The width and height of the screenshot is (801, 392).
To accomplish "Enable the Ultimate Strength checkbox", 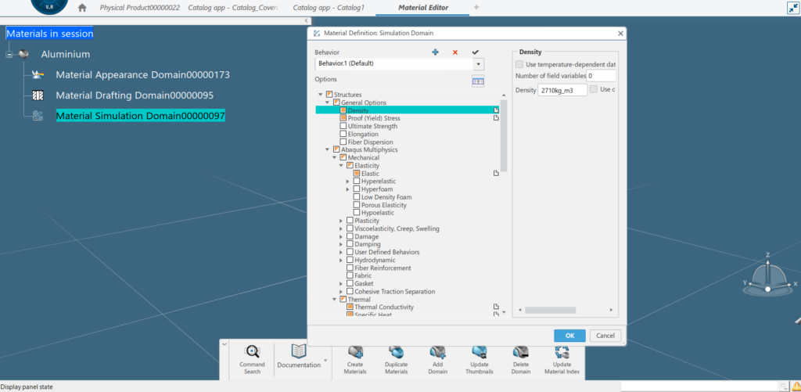I will pos(343,126).
